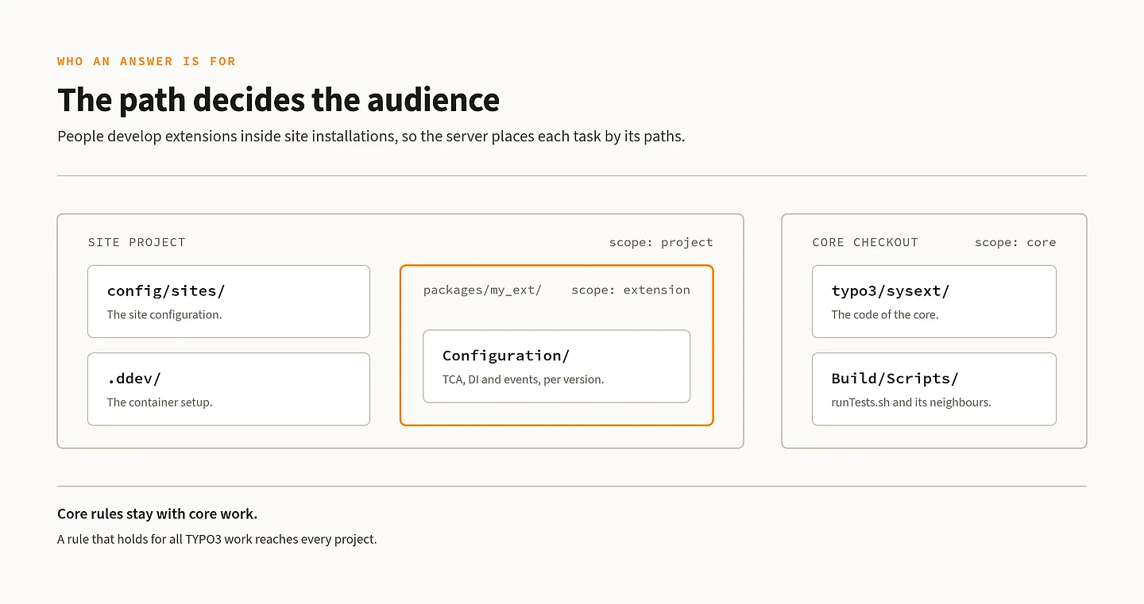Click the 'packages/my_ext/' path label
Screen dimensions: 1144x604
(x=482, y=290)
